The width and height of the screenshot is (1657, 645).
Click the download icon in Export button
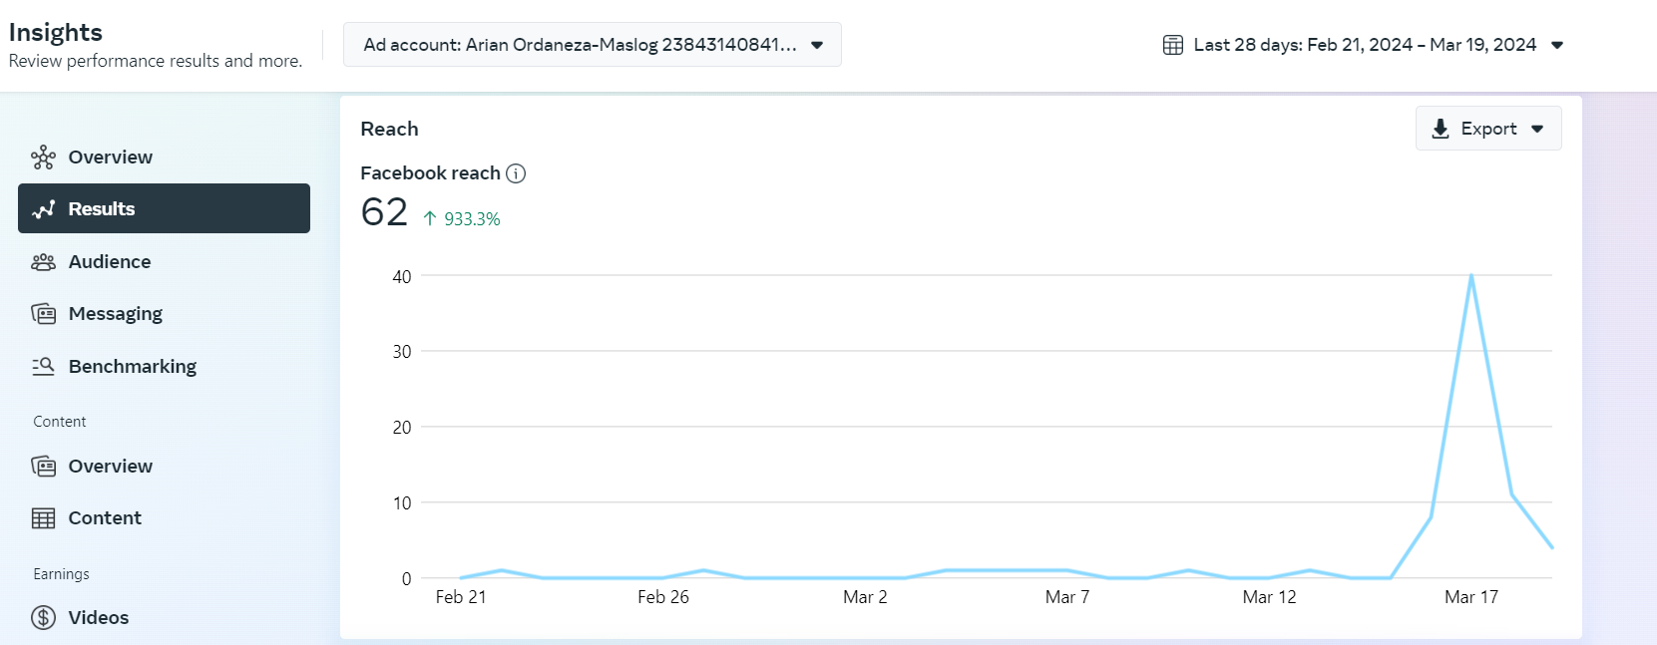(x=1441, y=129)
